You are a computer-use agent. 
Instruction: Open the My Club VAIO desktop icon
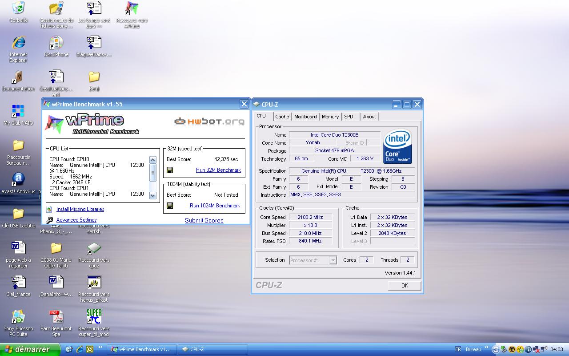[x=18, y=115]
